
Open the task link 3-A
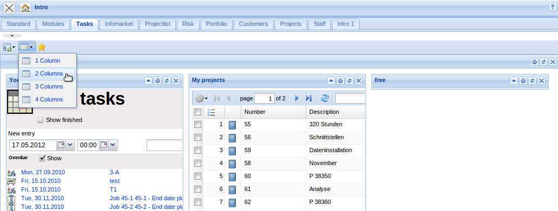[x=115, y=172]
